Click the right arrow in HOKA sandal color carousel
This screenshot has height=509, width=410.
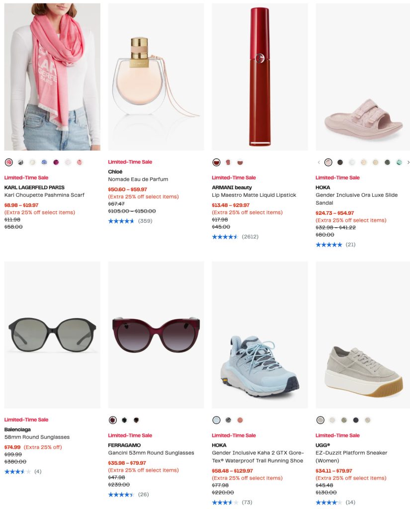(x=408, y=162)
